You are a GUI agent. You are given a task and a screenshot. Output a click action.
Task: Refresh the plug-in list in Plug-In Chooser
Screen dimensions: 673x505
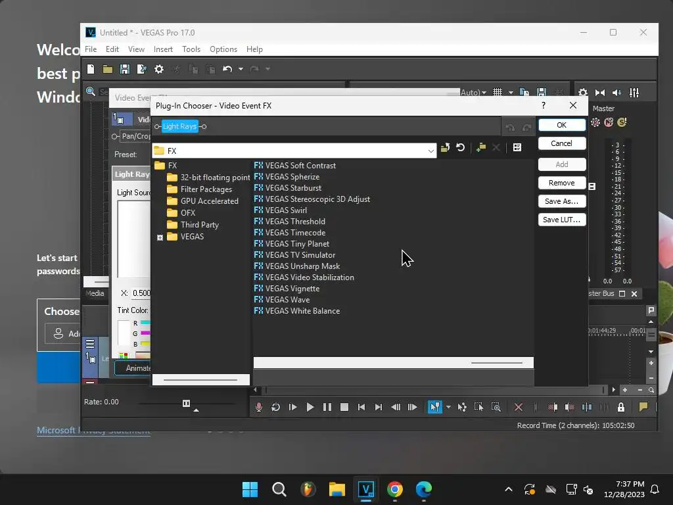[x=461, y=148]
